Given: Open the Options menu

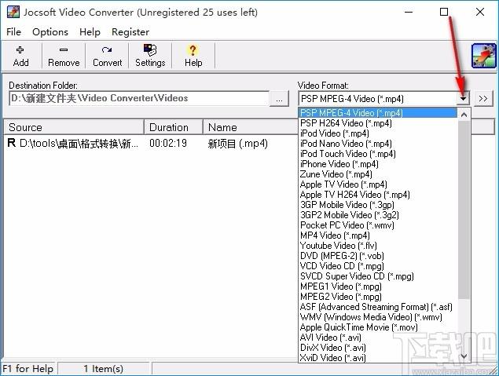Looking at the screenshot, I should [50, 32].
